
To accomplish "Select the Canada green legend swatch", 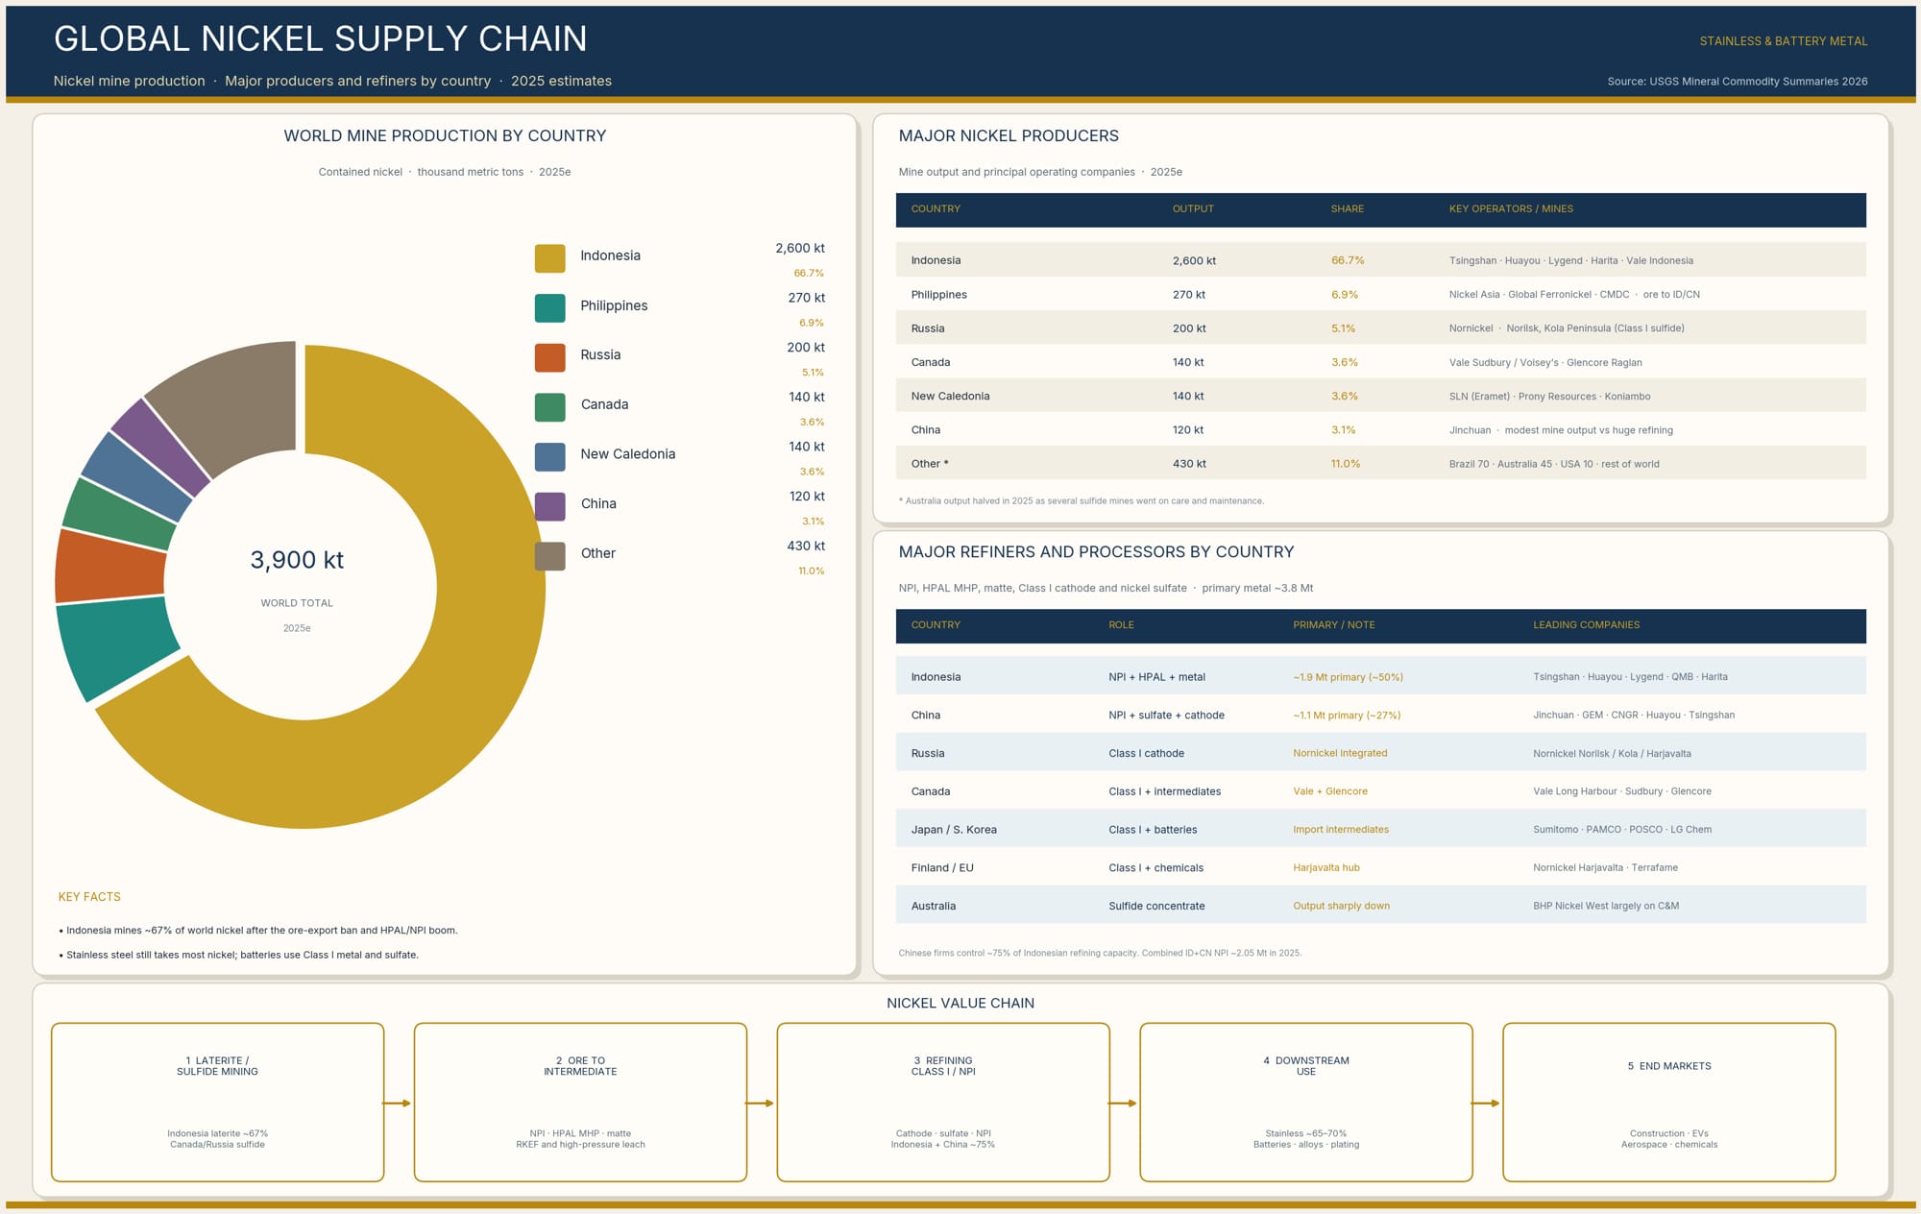I will 549,407.
